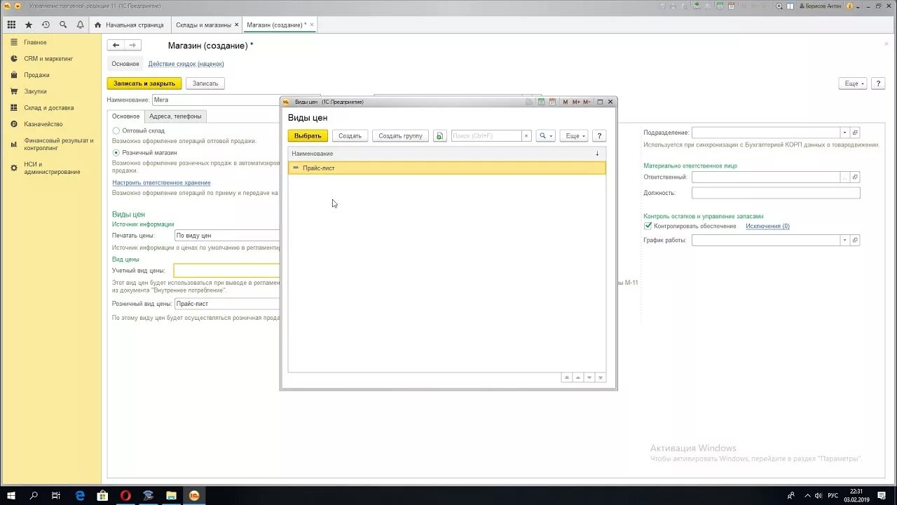Click the zoom magnifier icon in title bar
Image resolution: width=897 pixels, height=505 pixels.
[779, 6]
